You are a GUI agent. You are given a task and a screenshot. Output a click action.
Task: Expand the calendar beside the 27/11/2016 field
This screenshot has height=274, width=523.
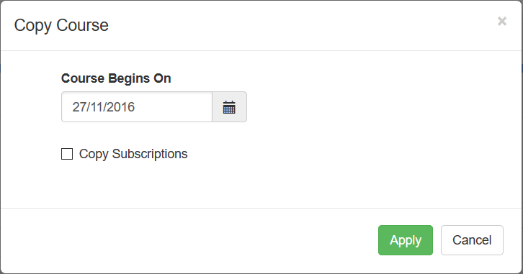229,107
